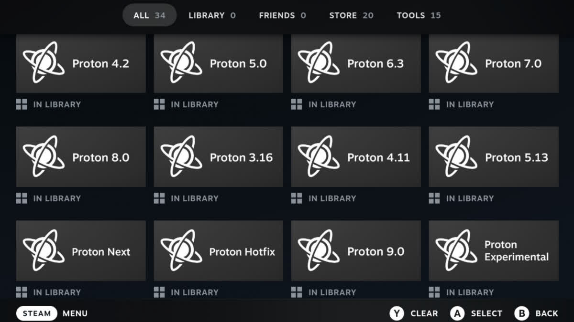Switch to the Store tab
The image size is (574, 322).
[351, 15]
